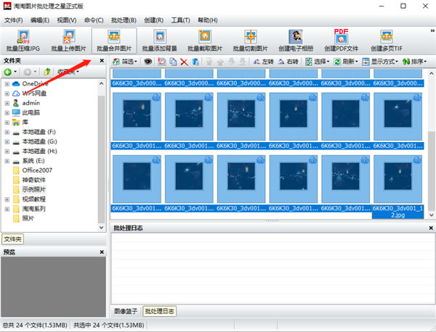The image size is (436, 332).
Task: Open the 帮助(H) menu
Action: tap(207, 20)
